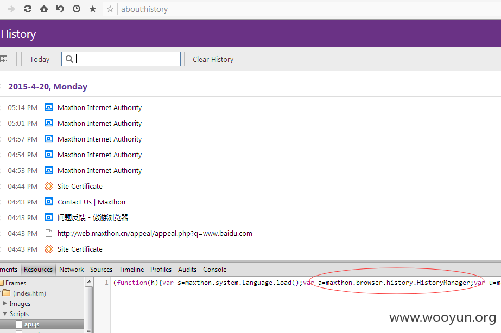Open the 05:01 PM Maxthon Internet Authority entry

[x=99, y=123]
